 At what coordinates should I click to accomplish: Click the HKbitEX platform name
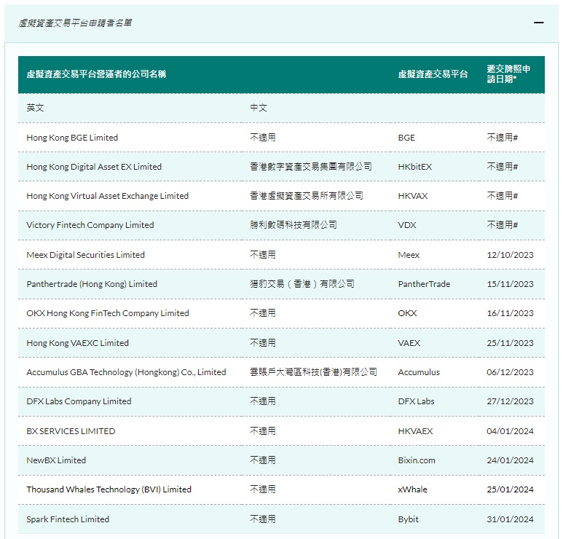pyautogui.click(x=414, y=167)
